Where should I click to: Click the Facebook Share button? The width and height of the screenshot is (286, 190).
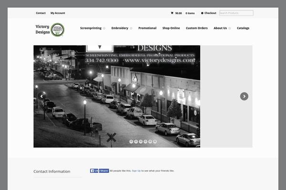104,171
